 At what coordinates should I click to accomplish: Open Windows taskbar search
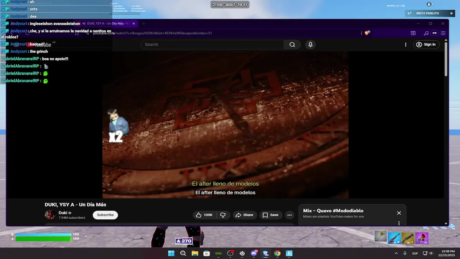point(183,253)
